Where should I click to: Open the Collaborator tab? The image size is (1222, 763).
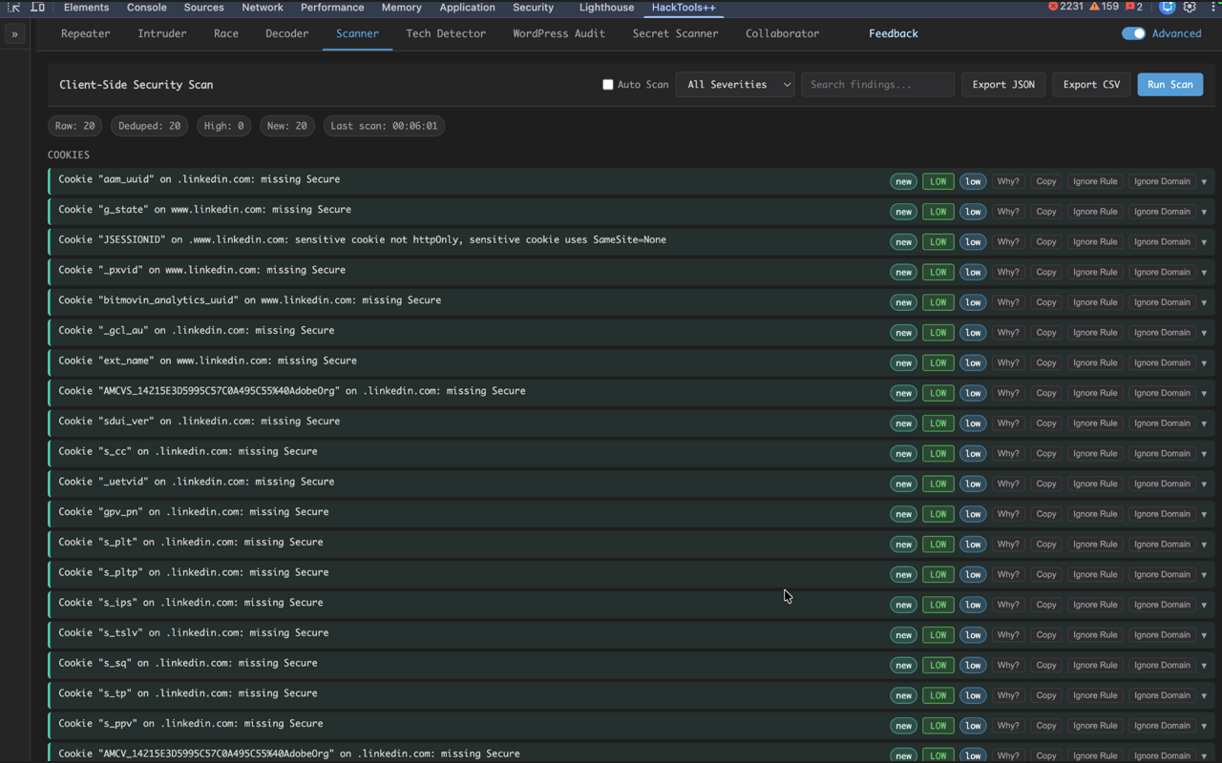[782, 33]
